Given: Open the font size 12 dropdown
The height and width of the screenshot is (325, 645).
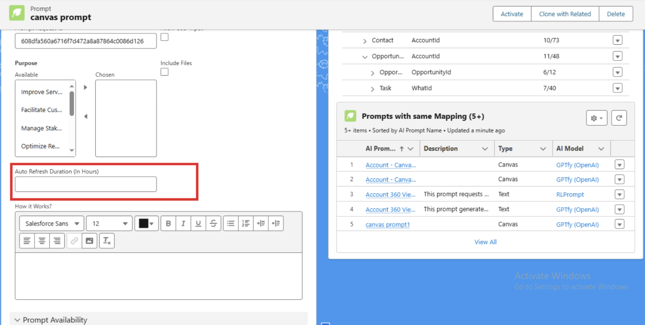Looking at the screenshot, I should coord(110,223).
